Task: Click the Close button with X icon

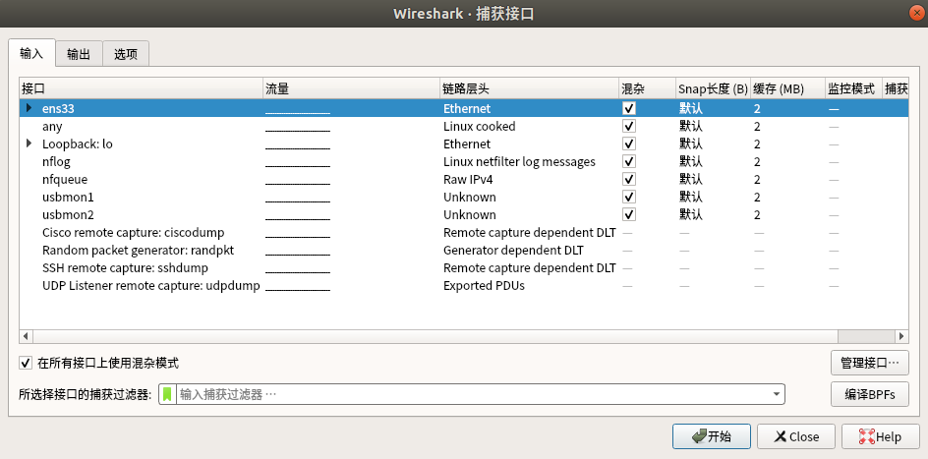Action: pos(796,437)
